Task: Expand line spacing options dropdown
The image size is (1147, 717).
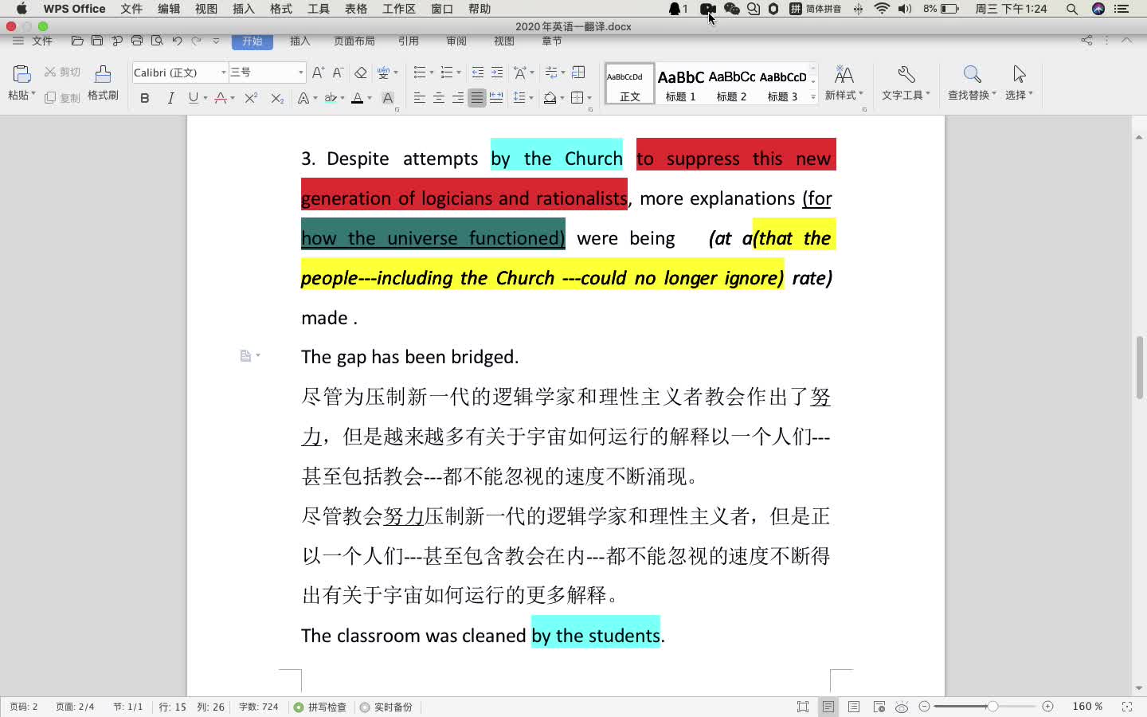Action: click(x=531, y=98)
